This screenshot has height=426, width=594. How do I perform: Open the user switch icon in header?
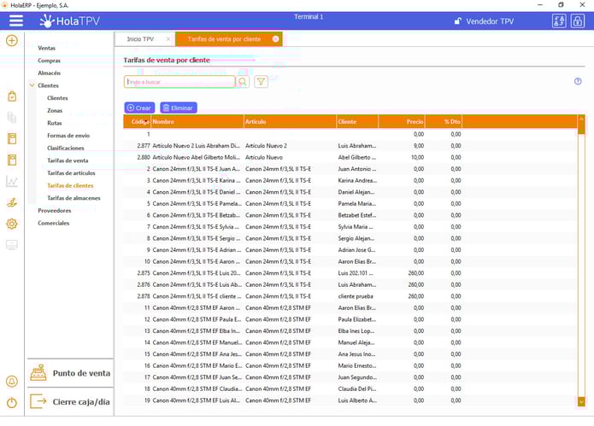point(559,21)
